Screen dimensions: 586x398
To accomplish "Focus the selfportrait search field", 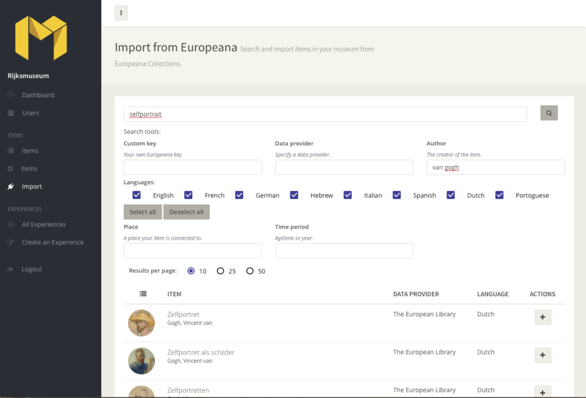I will pos(325,114).
